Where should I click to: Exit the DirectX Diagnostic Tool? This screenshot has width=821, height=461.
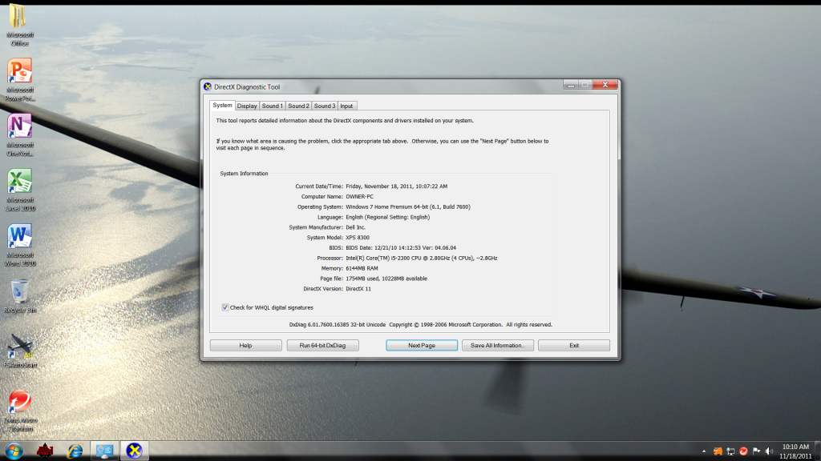click(x=574, y=346)
